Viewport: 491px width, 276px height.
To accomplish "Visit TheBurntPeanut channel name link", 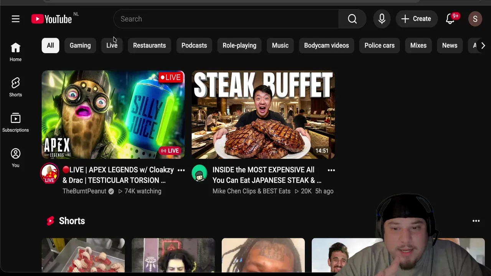I will tap(84, 191).
